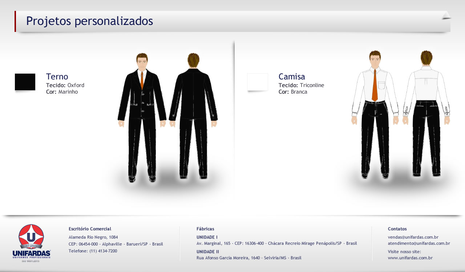Select the front view of the suit figure
Image resolution: width=465 pixels, height=272 pixels.
tap(142, 116)
